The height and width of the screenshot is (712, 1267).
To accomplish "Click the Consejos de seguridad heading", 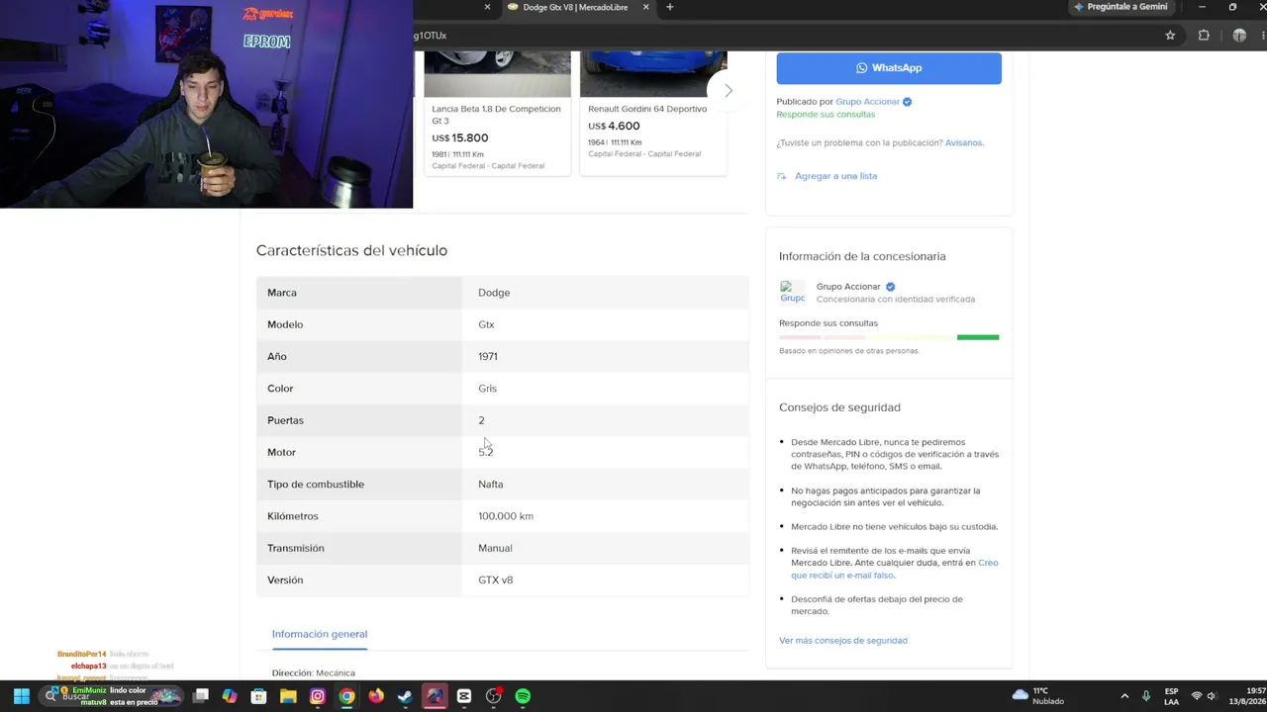I will tap(839, 407).
